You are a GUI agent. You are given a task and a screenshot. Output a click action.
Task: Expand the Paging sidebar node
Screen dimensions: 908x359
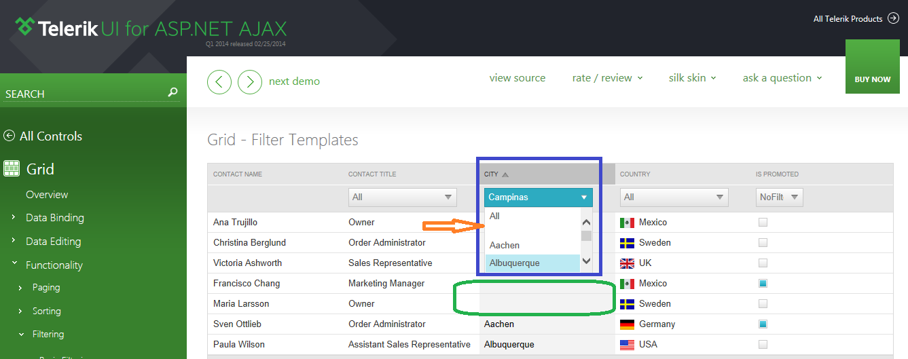(21, 288)
